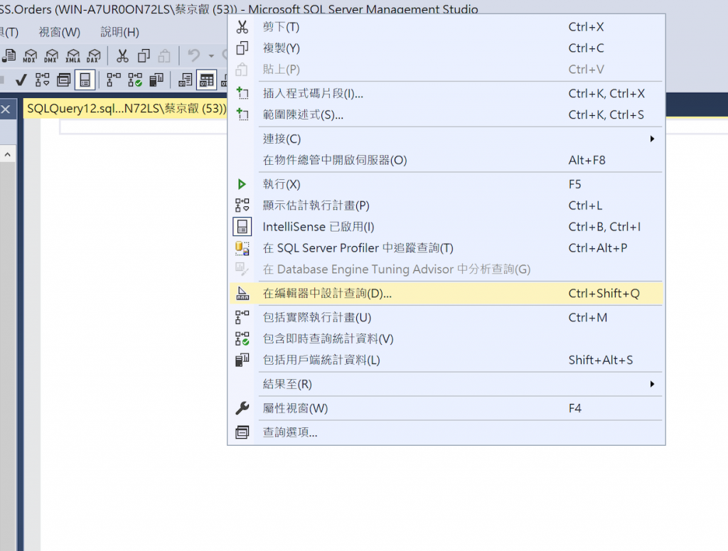Click the scissors icon beside 剪下(T)

[x=242, y=27]
